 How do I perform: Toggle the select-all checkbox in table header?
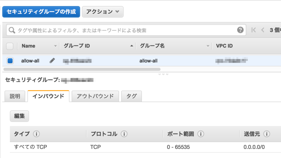10,46
